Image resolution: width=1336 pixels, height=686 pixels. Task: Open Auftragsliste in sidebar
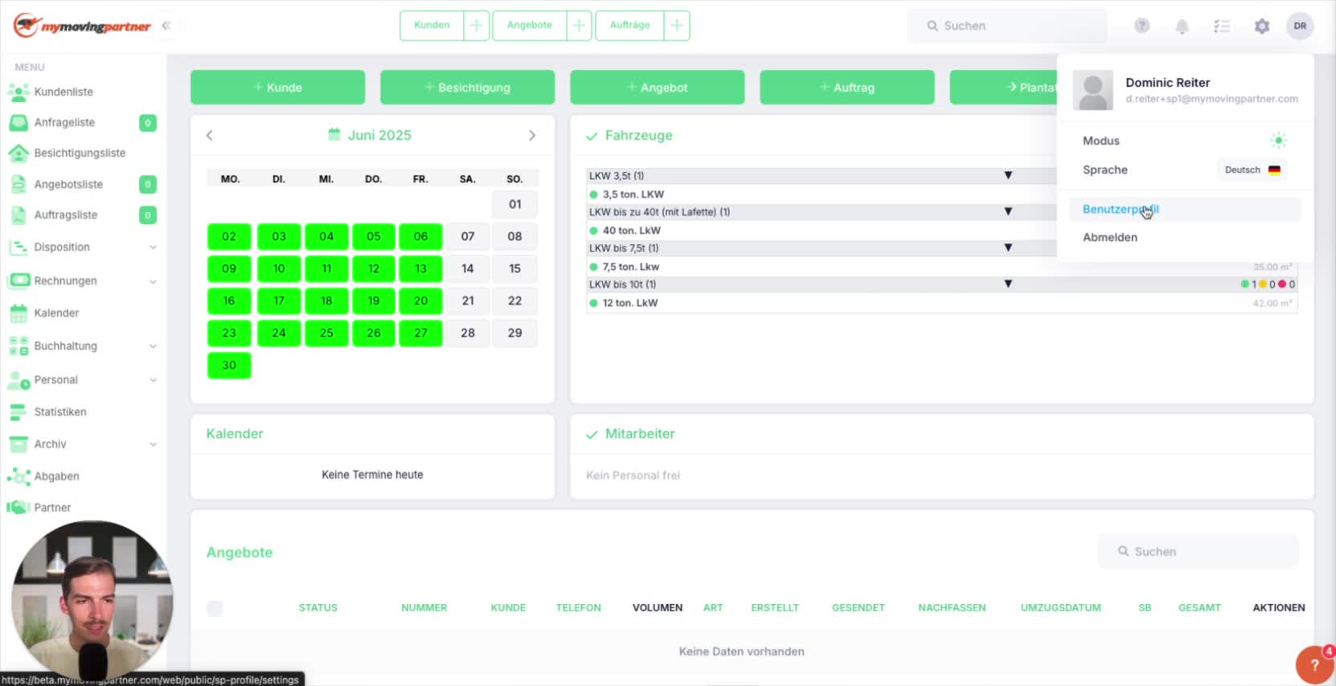point(66,215)
